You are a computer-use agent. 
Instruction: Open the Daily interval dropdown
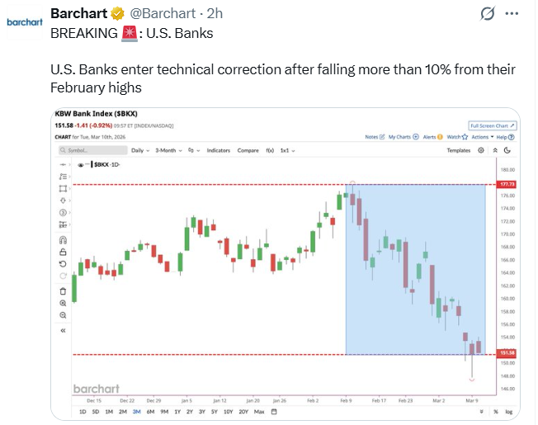click(139, 151)
